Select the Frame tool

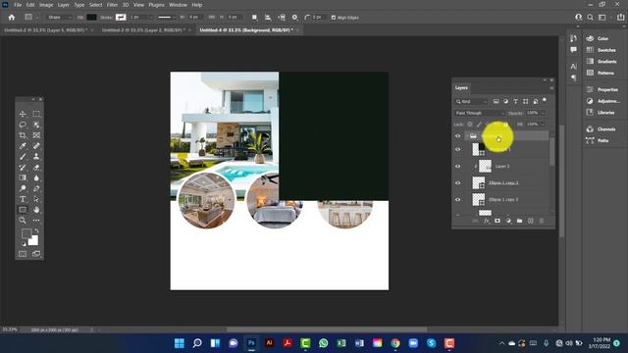(x=36, y=135)
